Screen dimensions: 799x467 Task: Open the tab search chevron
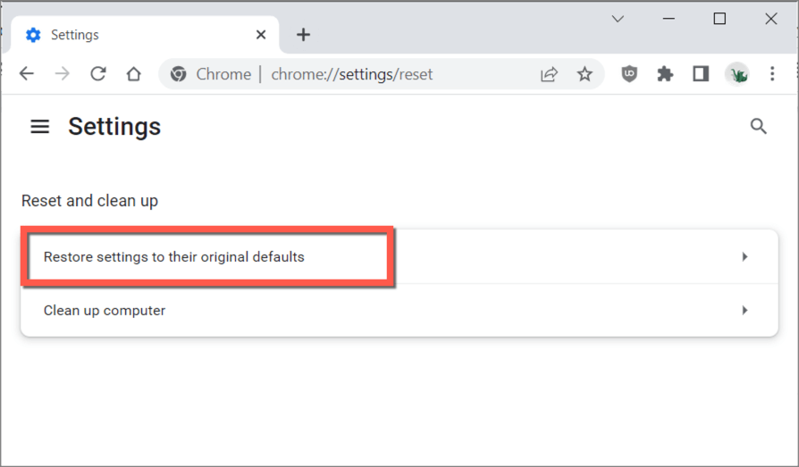pos(618,19)
